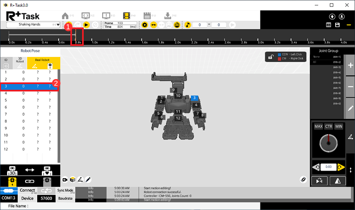Click the joint angle rotation dial
The height and width of the screenshot is (210, 355).
coord(328,143)
